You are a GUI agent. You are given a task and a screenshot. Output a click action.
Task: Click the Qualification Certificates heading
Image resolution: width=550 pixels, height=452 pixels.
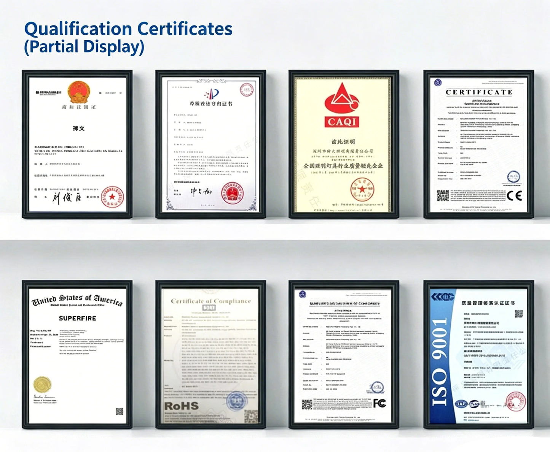128,29
